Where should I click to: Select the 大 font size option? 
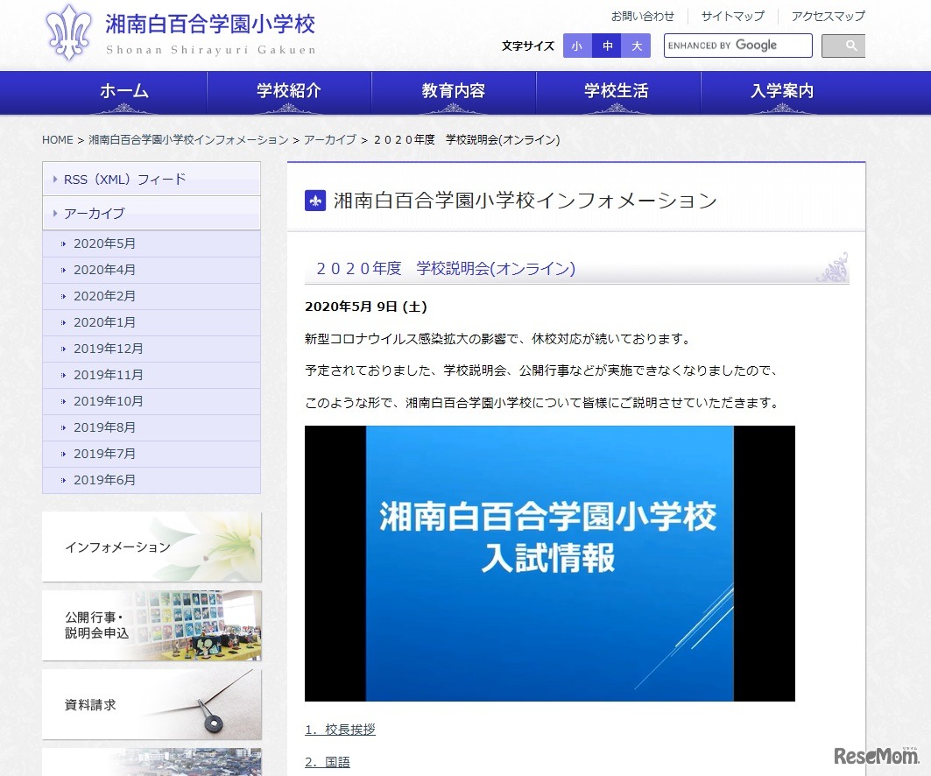[635, 46]
